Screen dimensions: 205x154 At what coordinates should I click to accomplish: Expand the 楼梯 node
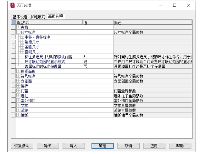[x=18, y=86]
